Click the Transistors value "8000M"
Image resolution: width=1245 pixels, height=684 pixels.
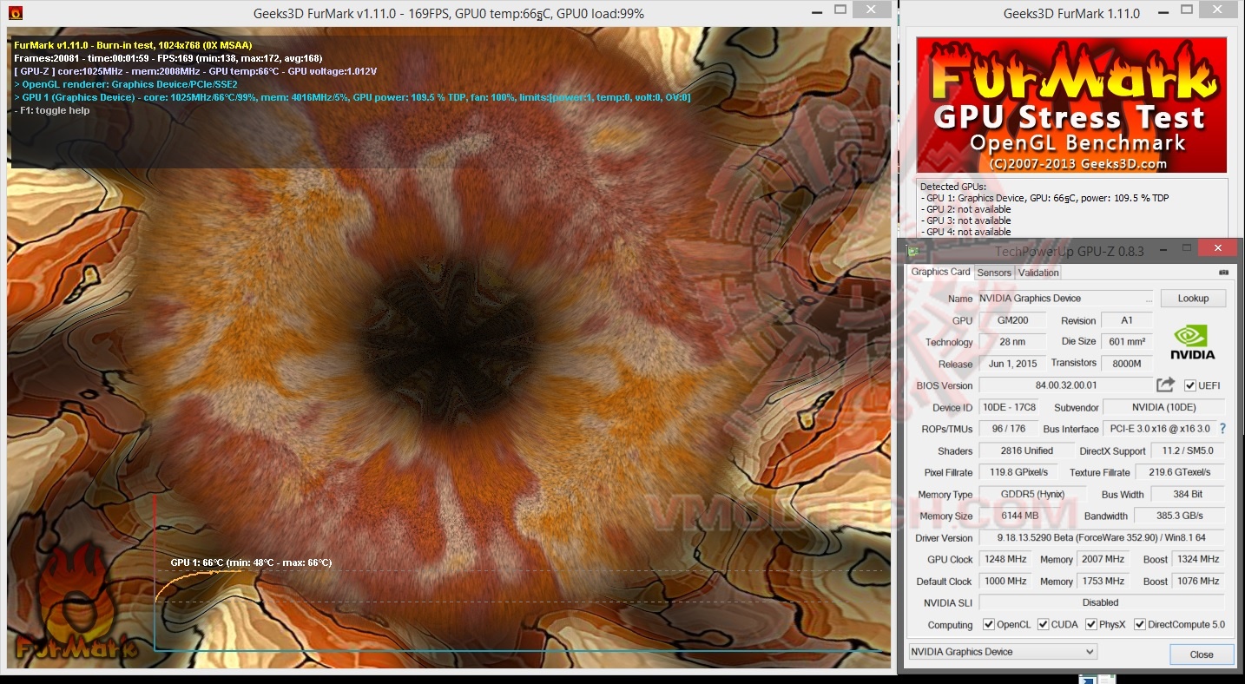pos(1126,364)
